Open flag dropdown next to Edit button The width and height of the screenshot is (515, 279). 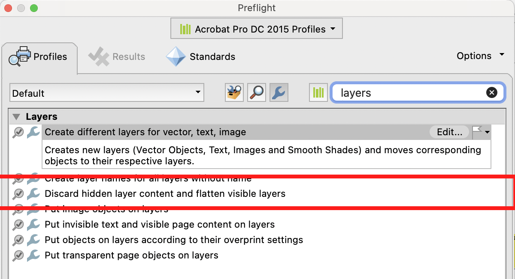pyautogui.click(x=481, y=132)
